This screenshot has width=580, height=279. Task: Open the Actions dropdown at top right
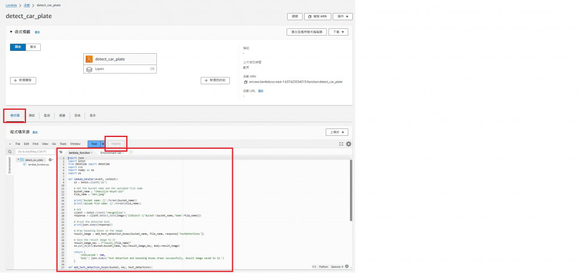point(343,16)
